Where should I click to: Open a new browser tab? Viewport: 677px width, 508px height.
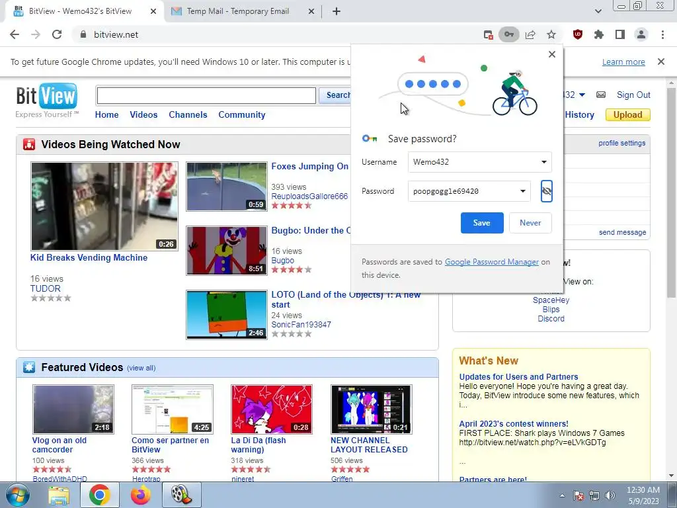point(337,11)
